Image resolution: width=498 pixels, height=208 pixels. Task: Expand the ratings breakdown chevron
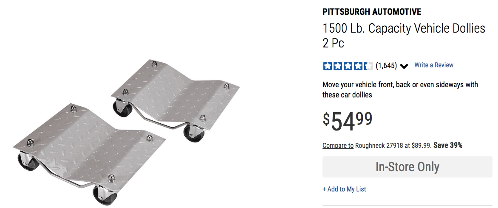click(x=404, y=66)
